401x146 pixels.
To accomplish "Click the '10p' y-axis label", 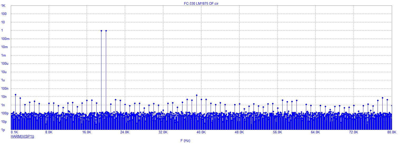I will [x=4, y=122].
